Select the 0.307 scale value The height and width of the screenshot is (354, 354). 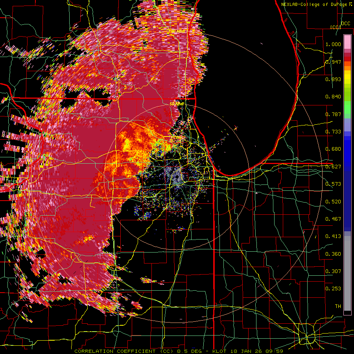[333, 271]
